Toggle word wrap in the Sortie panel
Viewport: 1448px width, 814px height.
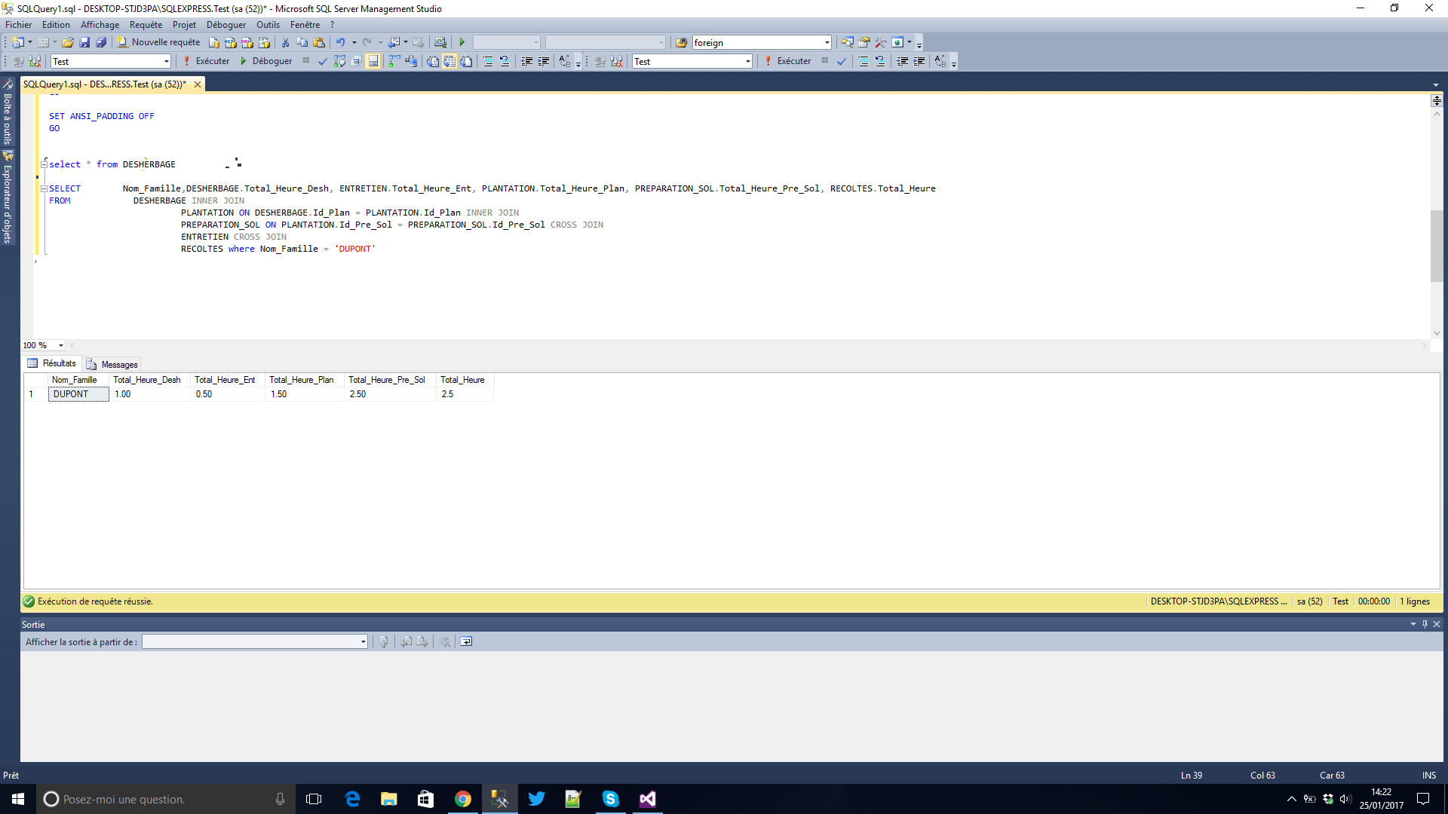pos(466,642)
